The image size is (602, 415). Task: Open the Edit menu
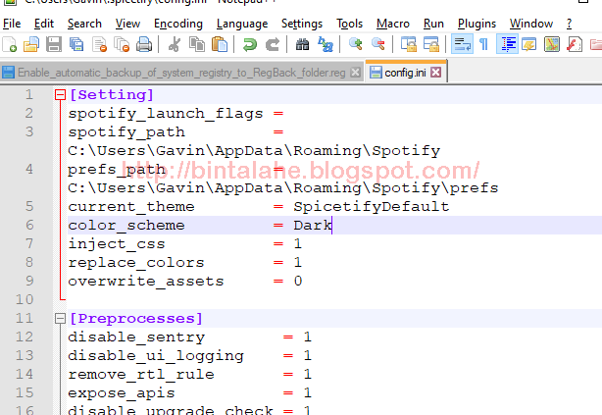coord(44,24)
